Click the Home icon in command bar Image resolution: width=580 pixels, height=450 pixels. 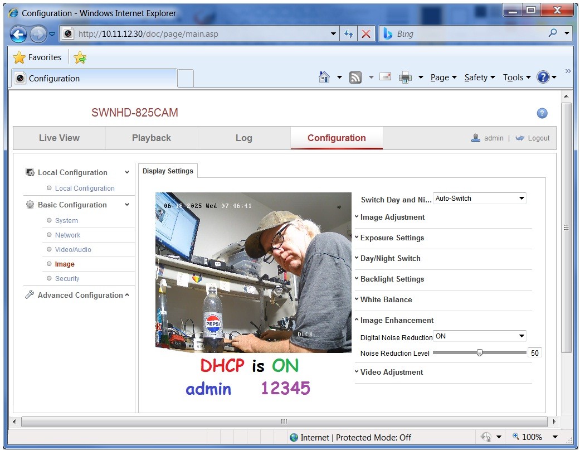[324, 77]
